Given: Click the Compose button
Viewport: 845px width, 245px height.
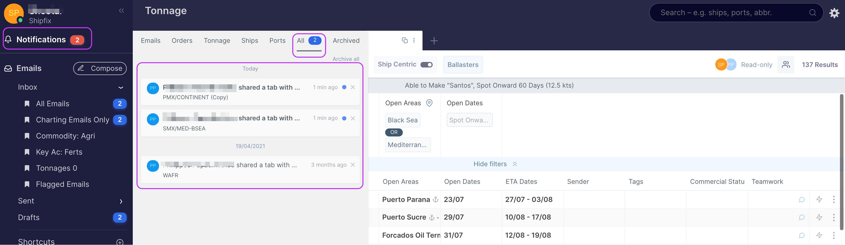Looking at the screenshot, I should pyautogui.click(x=100, y=68).
